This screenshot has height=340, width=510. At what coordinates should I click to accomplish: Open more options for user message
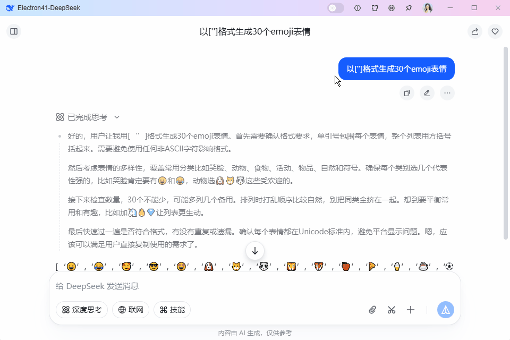(x=447, y=93)
